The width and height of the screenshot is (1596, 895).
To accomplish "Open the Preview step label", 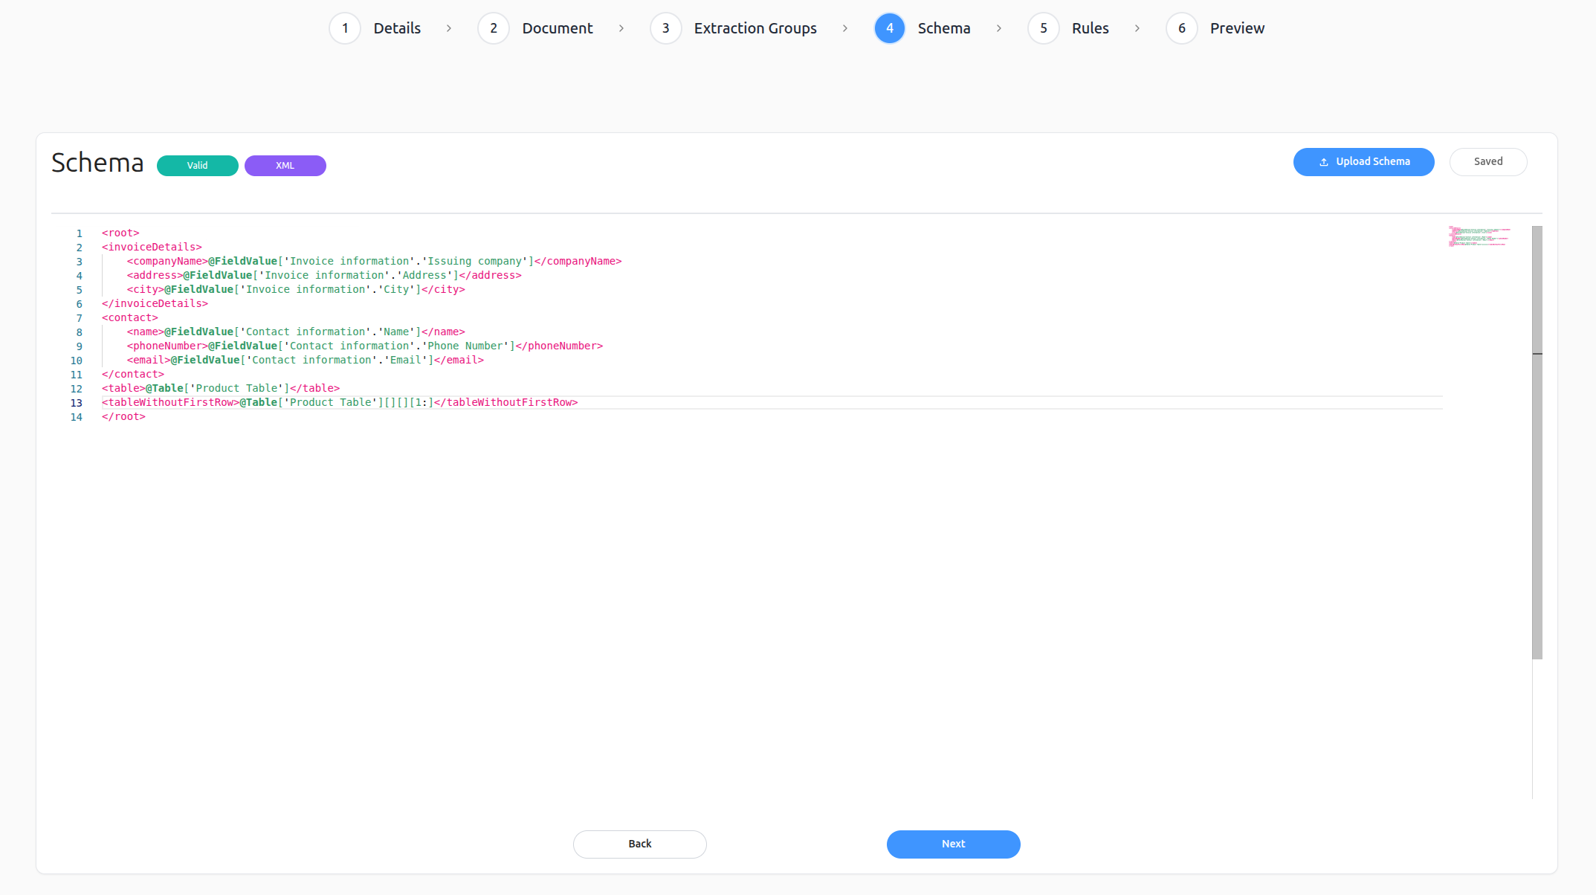I will (1237, 28).
